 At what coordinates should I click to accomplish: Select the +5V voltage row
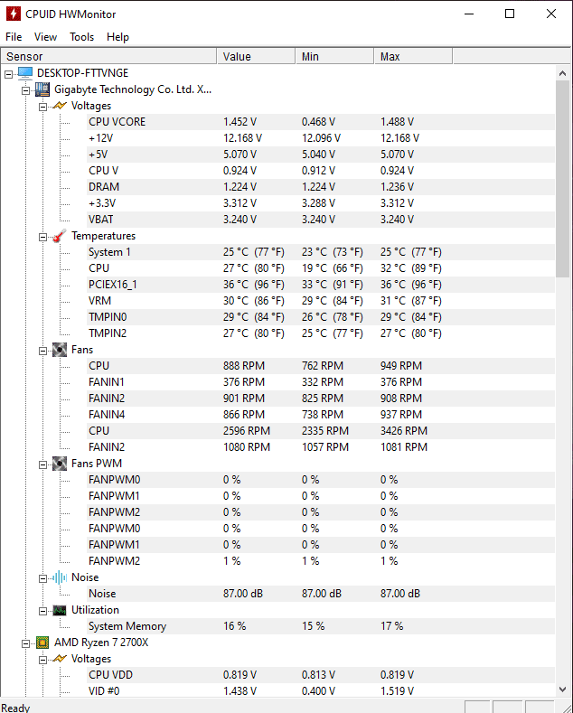[321, 155]
